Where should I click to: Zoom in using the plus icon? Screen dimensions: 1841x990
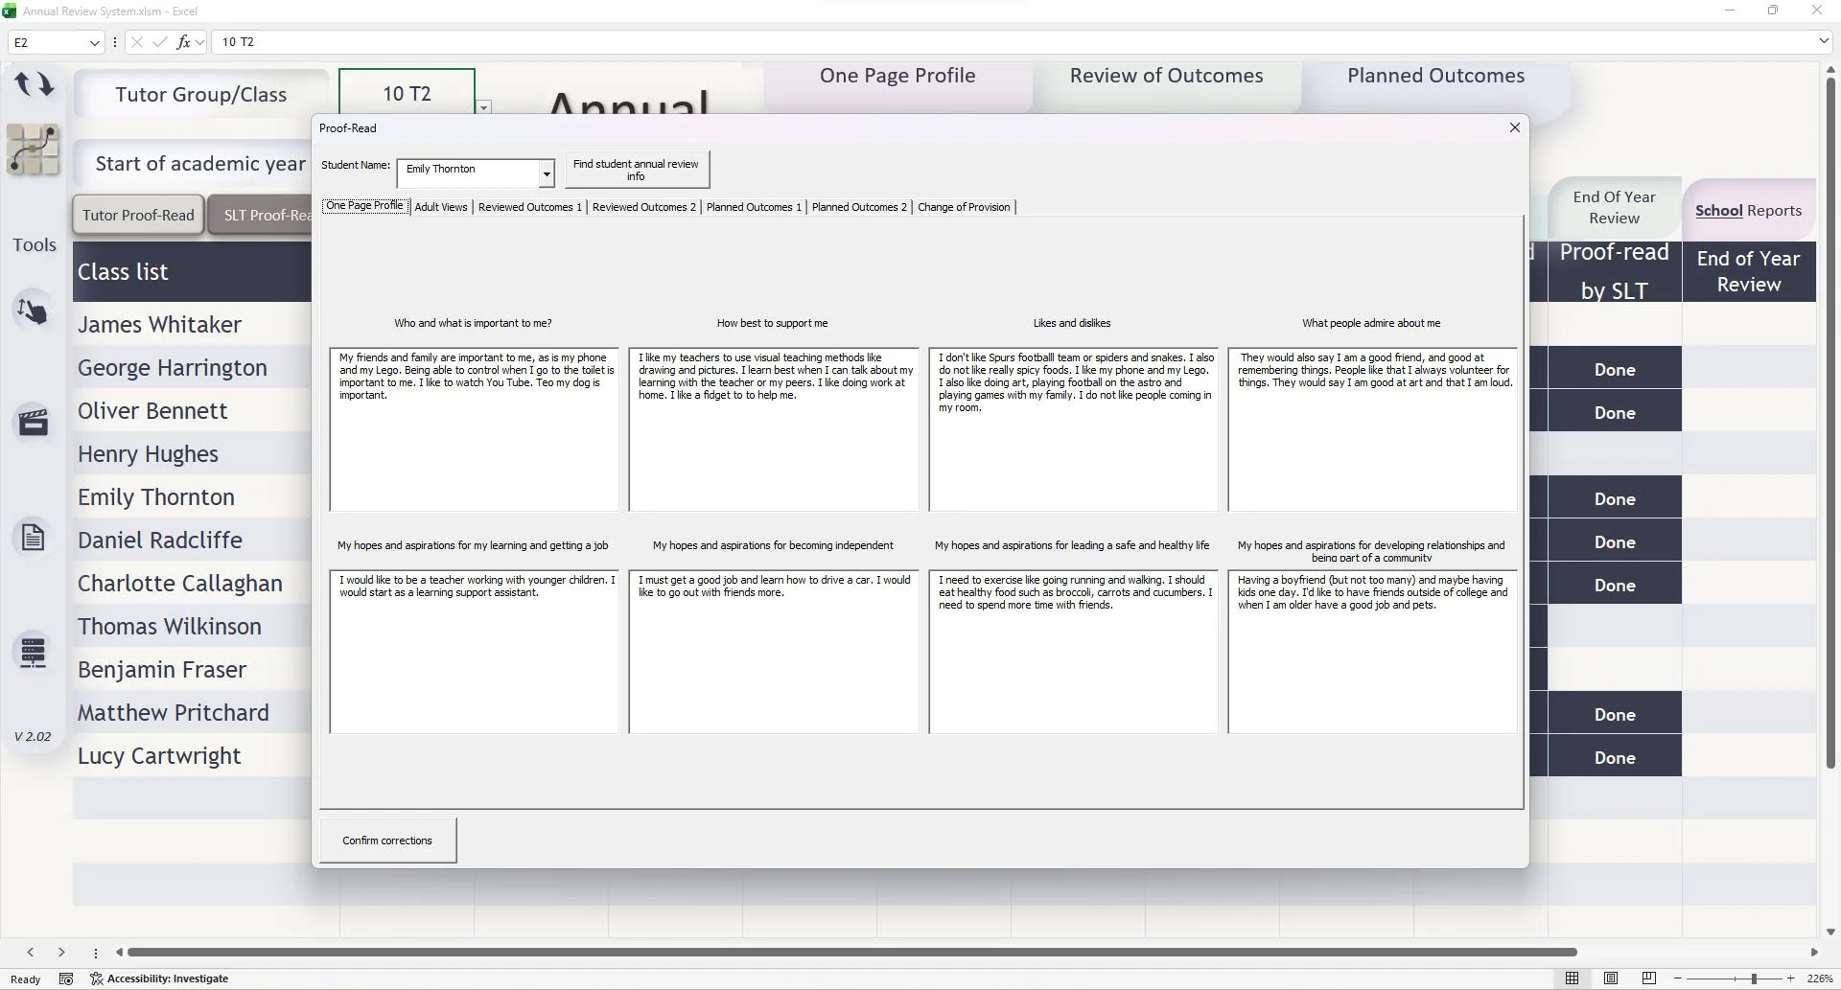(1790, 978)
